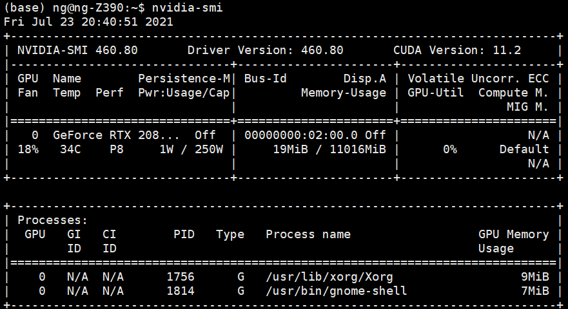Select PID 1814 in the process table
This screenshot has width=568, height=309.
[180, 291]
